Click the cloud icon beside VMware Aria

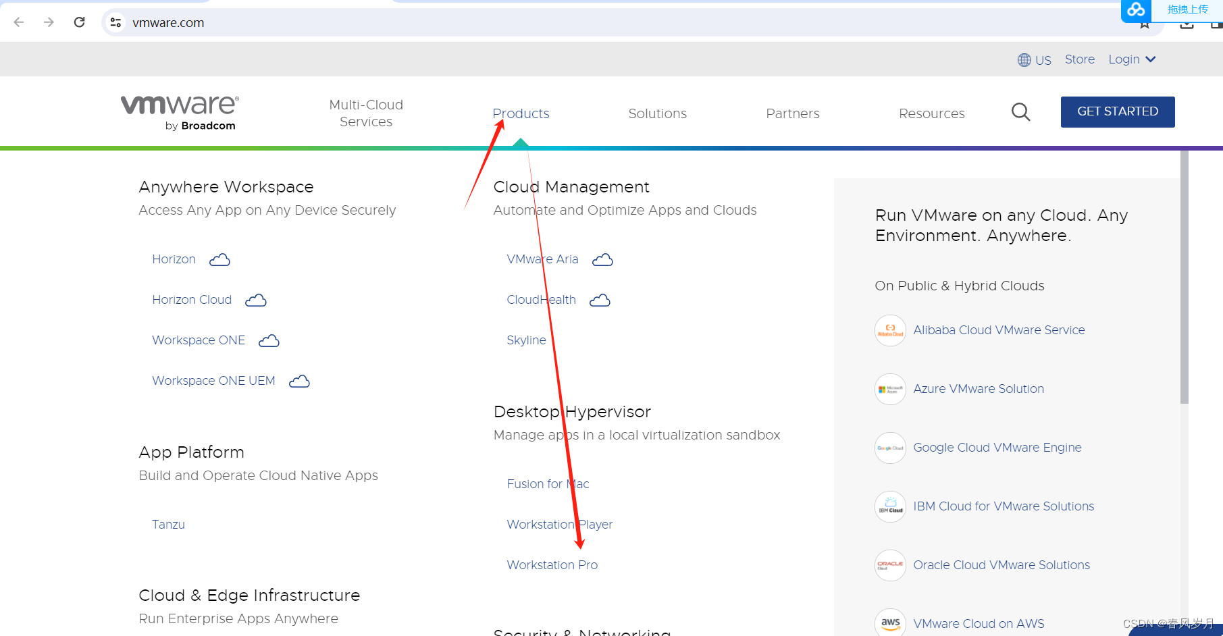pos(602,260)
